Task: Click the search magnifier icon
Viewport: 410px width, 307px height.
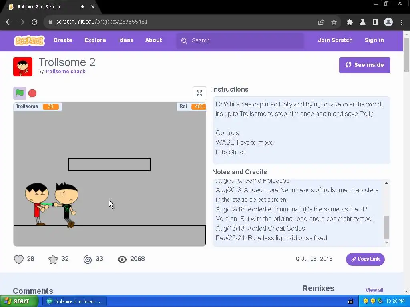Action: [184, 41]
